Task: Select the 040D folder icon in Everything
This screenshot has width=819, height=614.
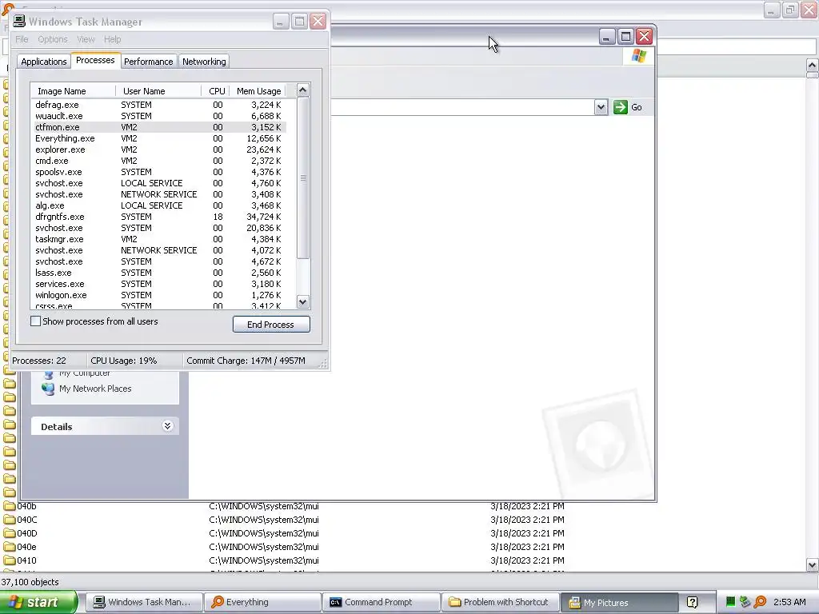Action: click(10, 533)
